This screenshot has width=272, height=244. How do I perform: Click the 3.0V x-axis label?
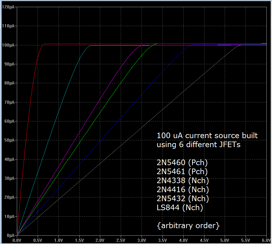(142, 240)
